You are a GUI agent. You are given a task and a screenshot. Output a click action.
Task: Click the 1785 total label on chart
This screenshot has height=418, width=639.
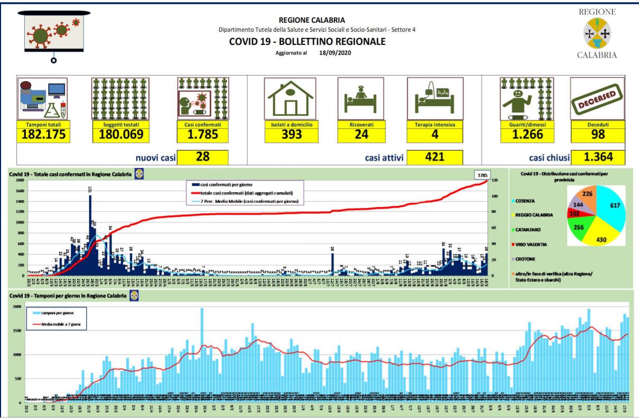482,175
